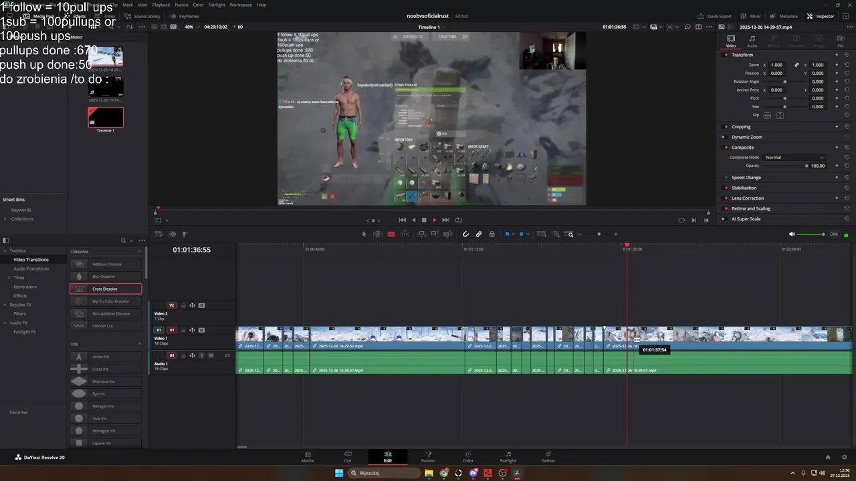Toggle the Inspector panel button
The image size is (856, 481).
tap(821, 16)
